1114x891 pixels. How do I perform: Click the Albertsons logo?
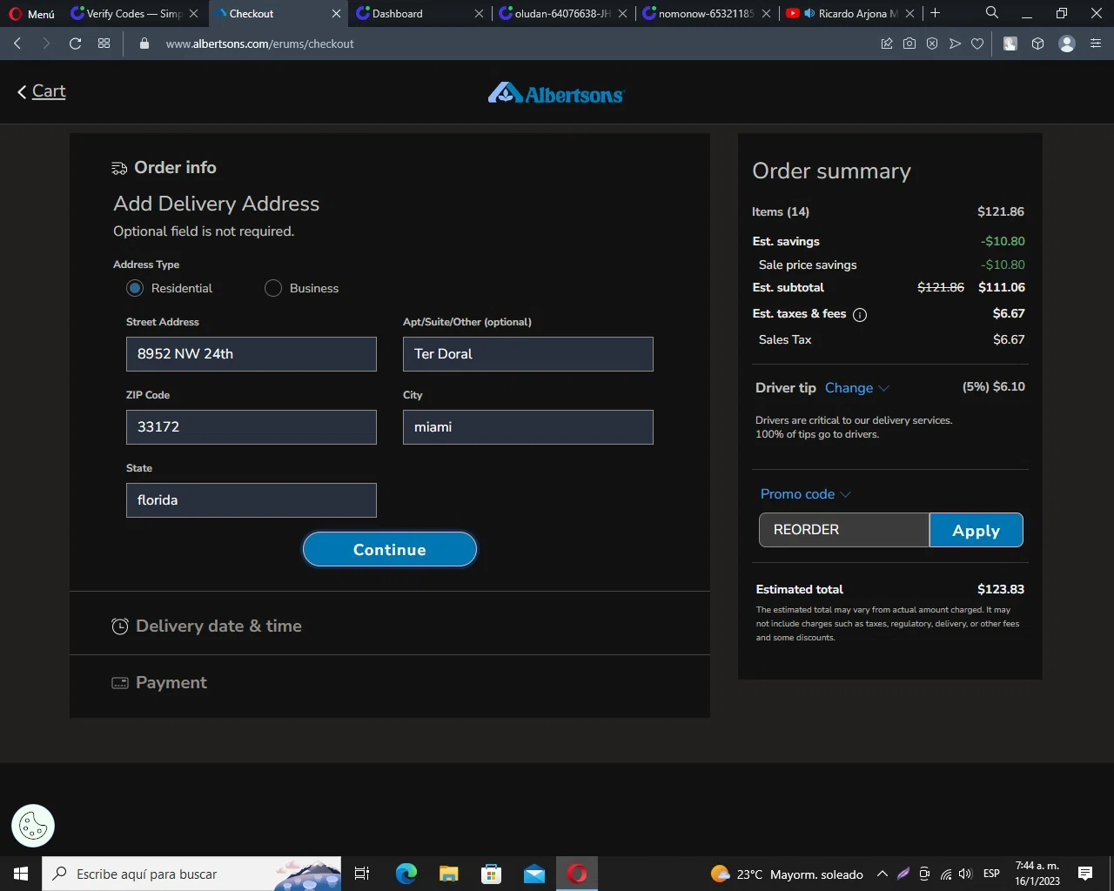pyautogui.click(x=556, y=93)
